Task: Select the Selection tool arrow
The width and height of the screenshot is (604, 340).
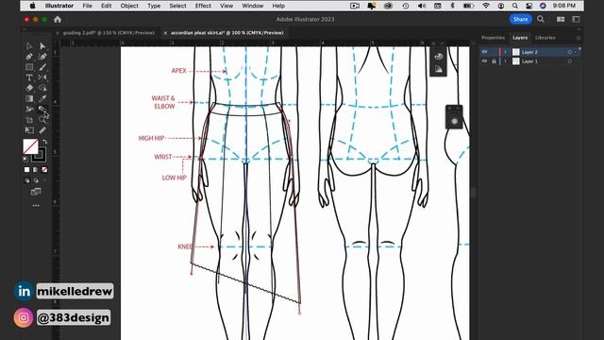Action: point(29,46)
